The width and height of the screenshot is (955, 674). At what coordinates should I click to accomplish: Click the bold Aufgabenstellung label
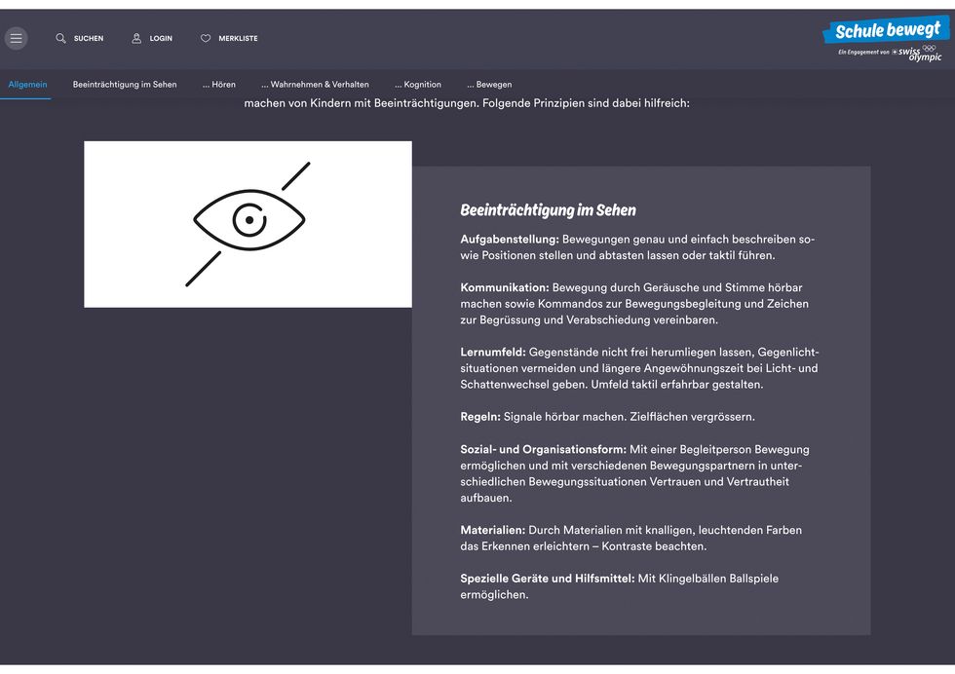click(510, 240)
